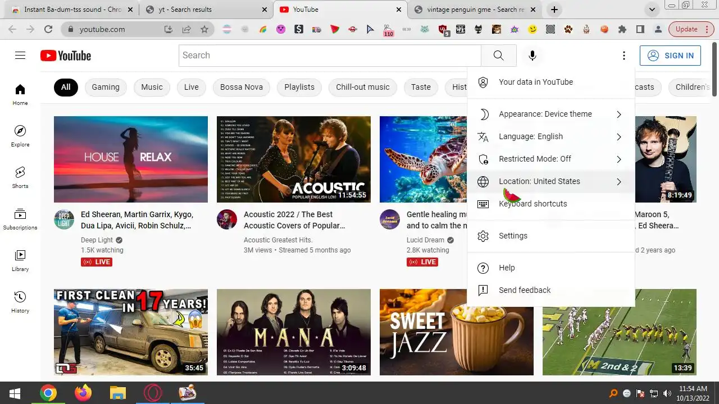Image resolution: width=719 pixels, height=404 pixels.
Task: Click the YouTube logo
Action: pyautogui.click(x=66, y=56)
